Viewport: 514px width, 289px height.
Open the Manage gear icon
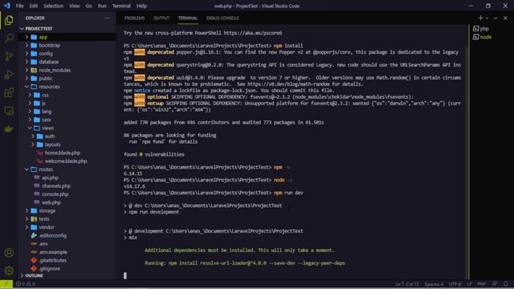[9, 271]
